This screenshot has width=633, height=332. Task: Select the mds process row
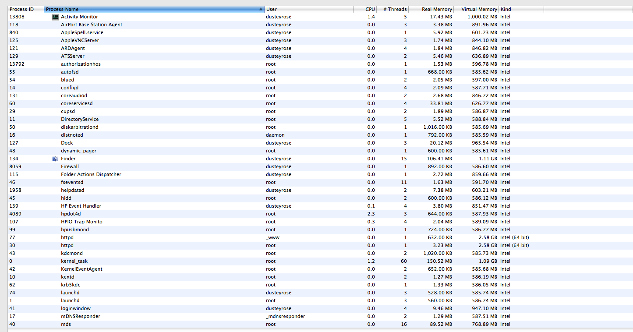point(320,324)
